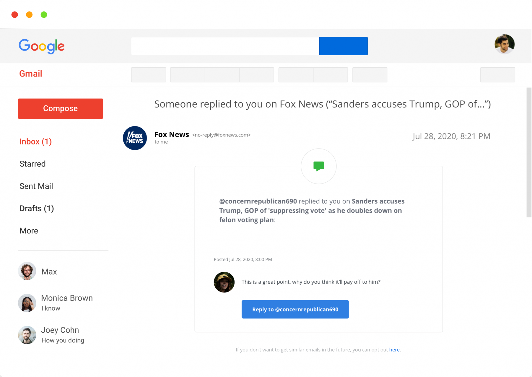Click the green comment bubble icon
The height and width of the screenshot is (377, 532).
[318, 166]
